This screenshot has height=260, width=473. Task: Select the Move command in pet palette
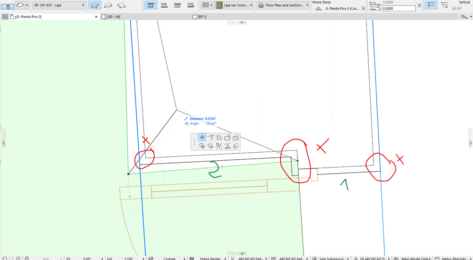(202, 138)
